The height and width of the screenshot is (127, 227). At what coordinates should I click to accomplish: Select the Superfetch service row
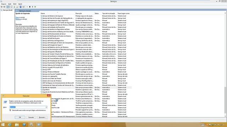point(86,90)
